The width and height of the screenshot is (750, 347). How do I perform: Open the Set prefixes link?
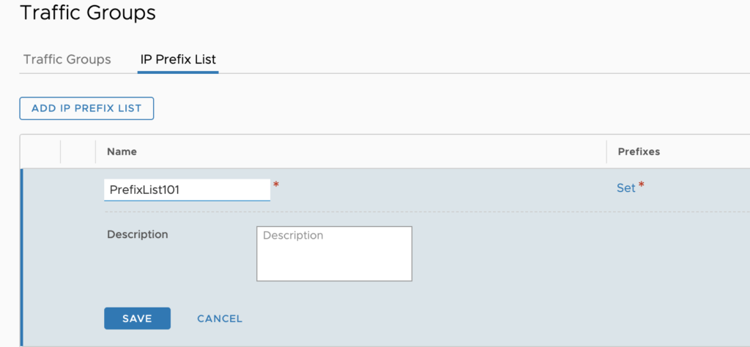(626, 187)
